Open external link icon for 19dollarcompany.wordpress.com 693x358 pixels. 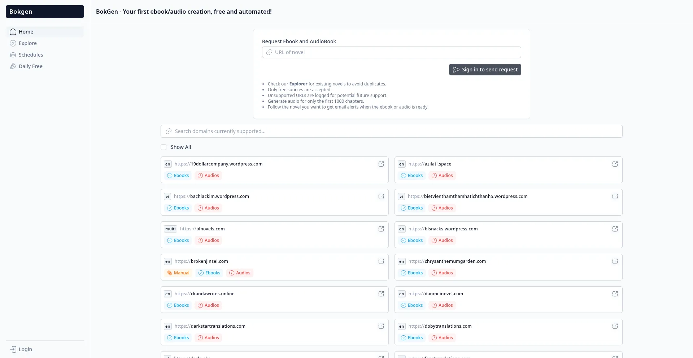pyautogui.click(x=381, y=164)
